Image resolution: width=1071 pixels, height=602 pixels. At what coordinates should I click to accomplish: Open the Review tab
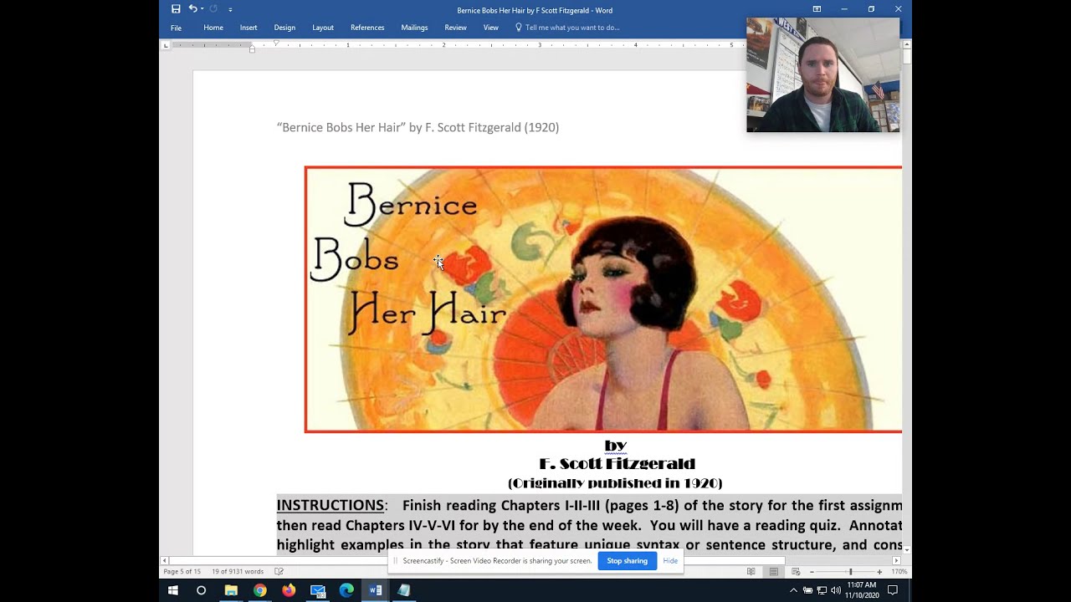tap(455, 28)
